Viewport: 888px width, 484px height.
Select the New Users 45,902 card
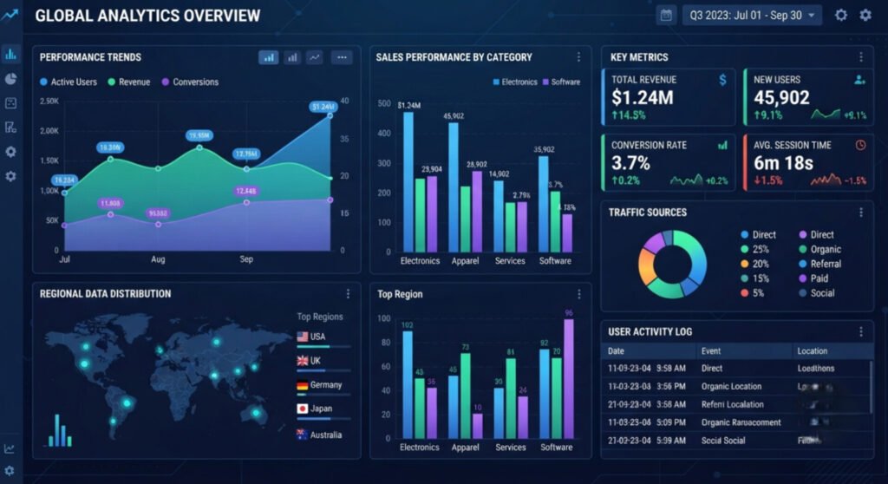[x=808, y=97]
